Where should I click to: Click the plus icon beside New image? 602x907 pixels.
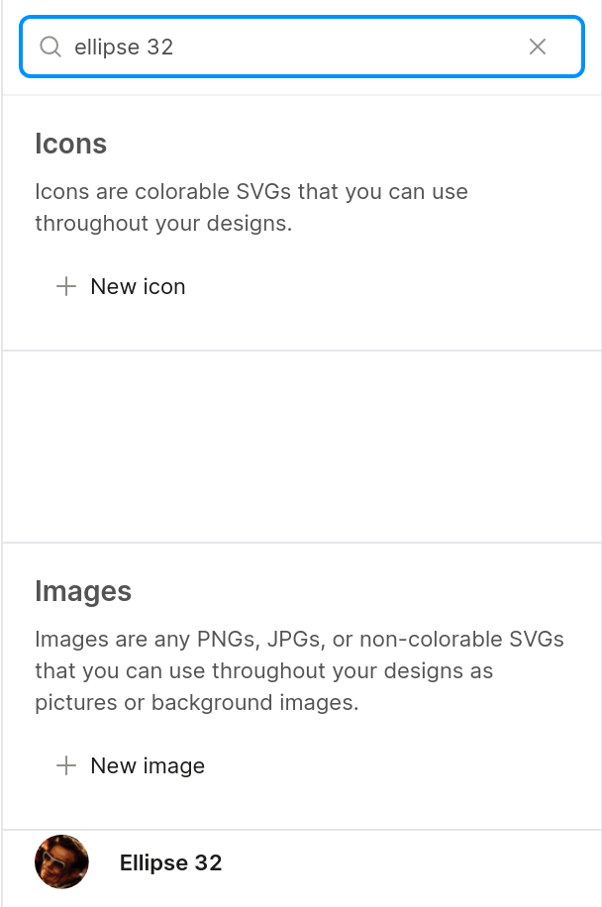(x=66, y=765)
